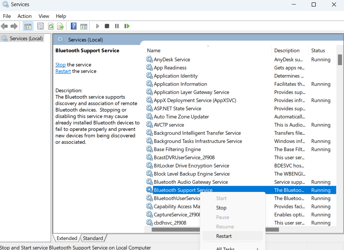Click the Restart Service toolbar icon
The height and width of the screenshot is (250, 344).
click(x=127, y=26)
